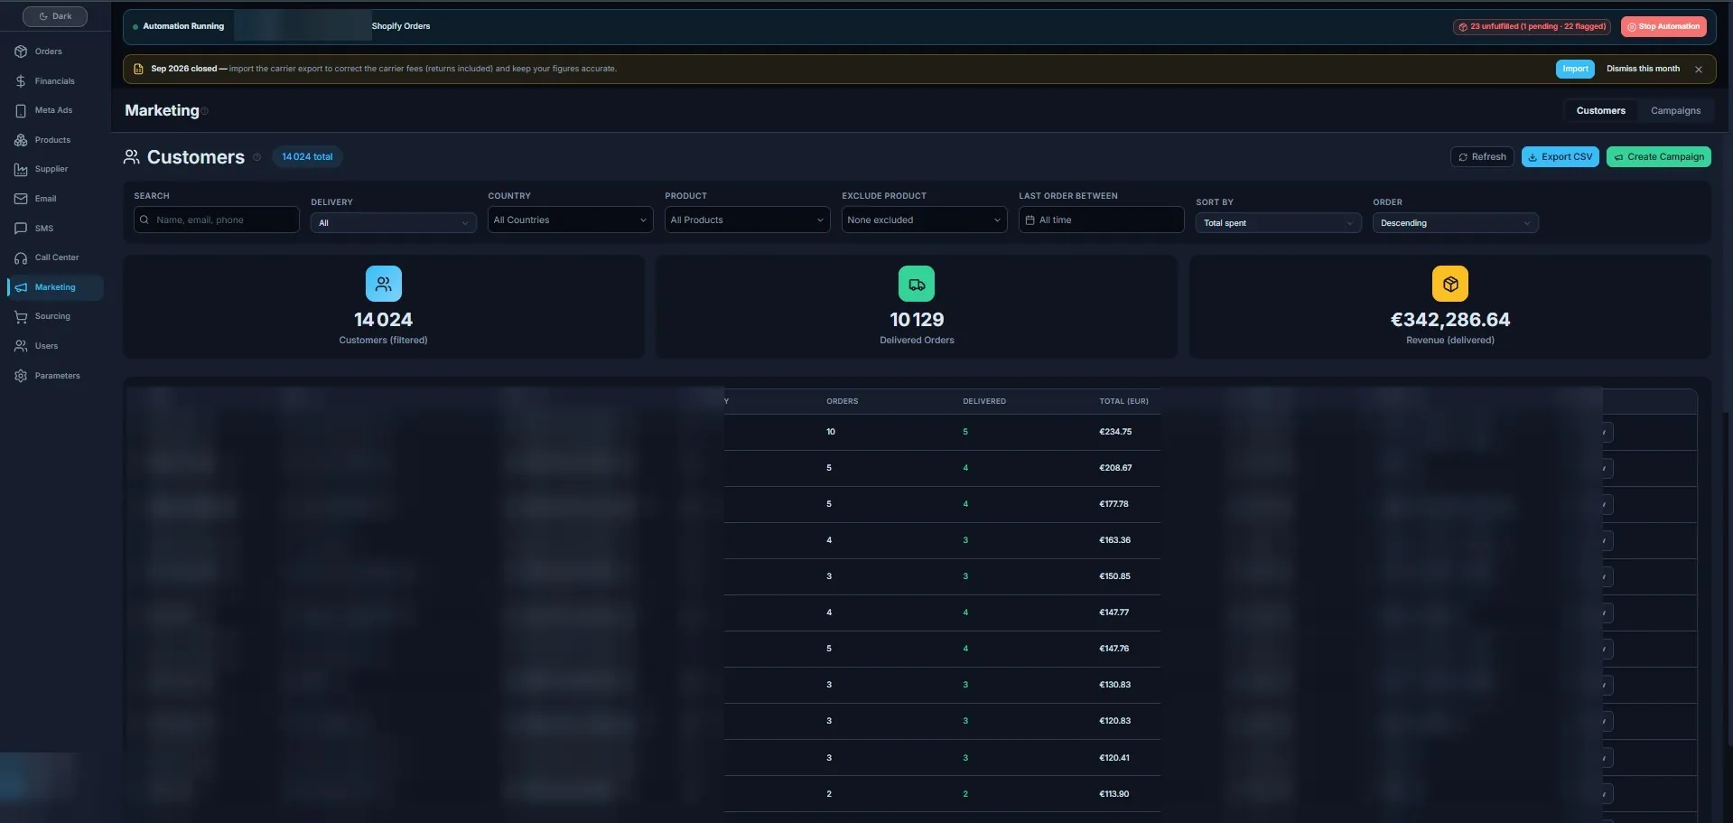The height and width of the screenshot is (823, 1733).
Task: Open the Email envelope icon
Action: (21, 199)
